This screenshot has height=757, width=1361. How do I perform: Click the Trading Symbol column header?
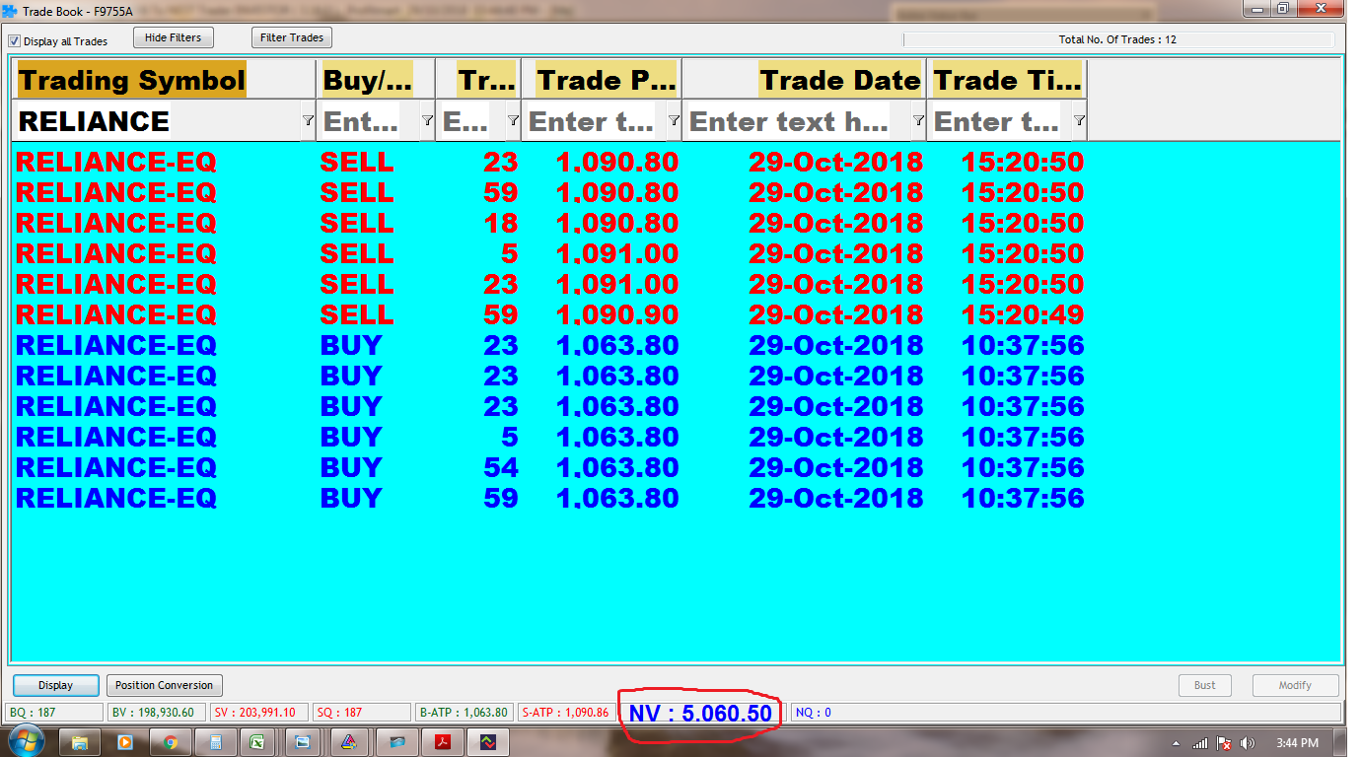[131, 80]
